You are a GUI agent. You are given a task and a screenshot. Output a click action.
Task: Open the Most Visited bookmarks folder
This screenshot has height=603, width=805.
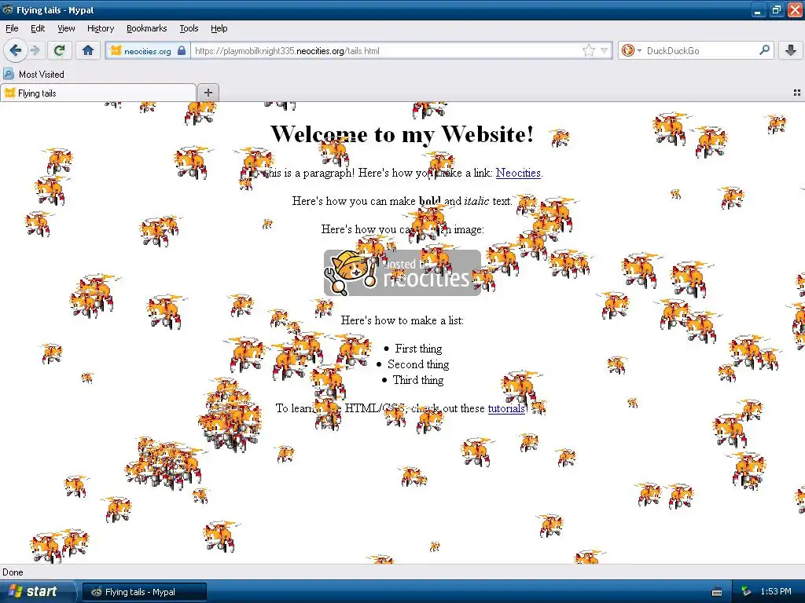(x=34, y=75)
